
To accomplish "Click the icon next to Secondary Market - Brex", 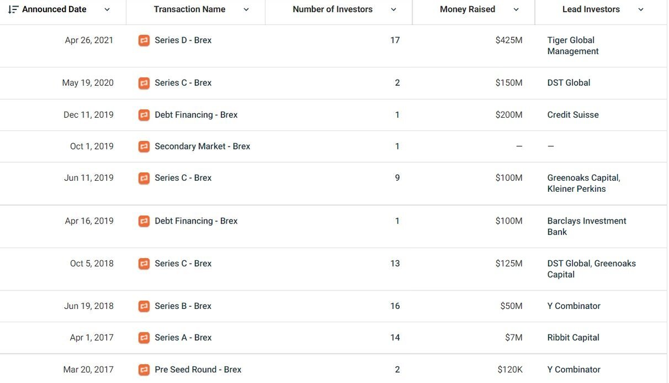I will tap(144, 146).
